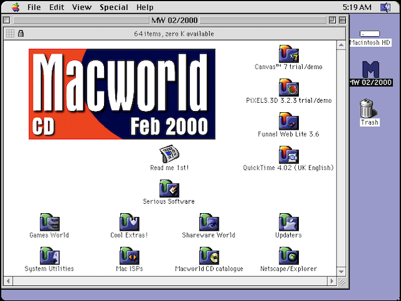Image resolution: width=401 pixels, height=301 pixels.
Task: Click the Updaters folder icon
Action: tap(288, 222)
